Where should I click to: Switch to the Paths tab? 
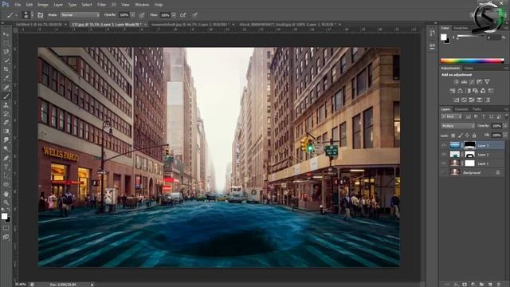tap(477, 109)
